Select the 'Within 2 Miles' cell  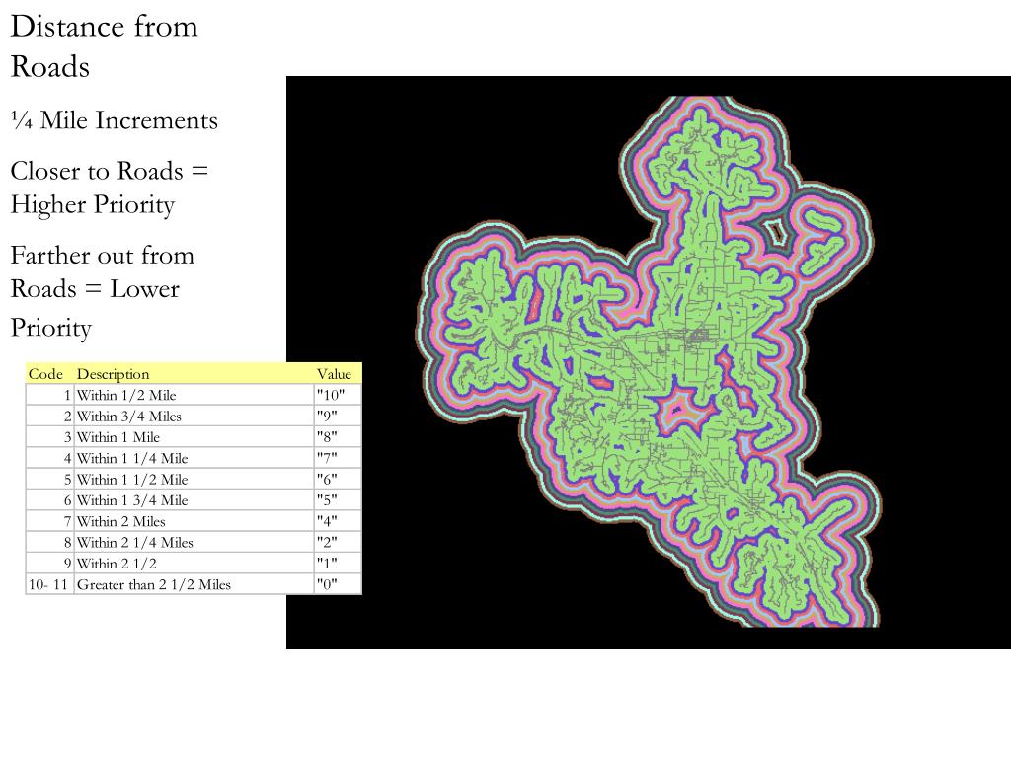(x=194, y=521)
